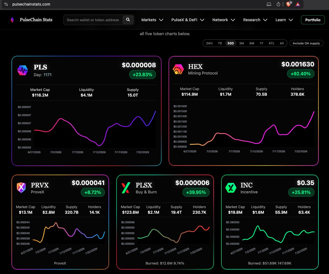Image resolution: width=329 pixels, height=274 pixels.
Task: Expand the Markets menu chevron
Action: pos(161,20)
